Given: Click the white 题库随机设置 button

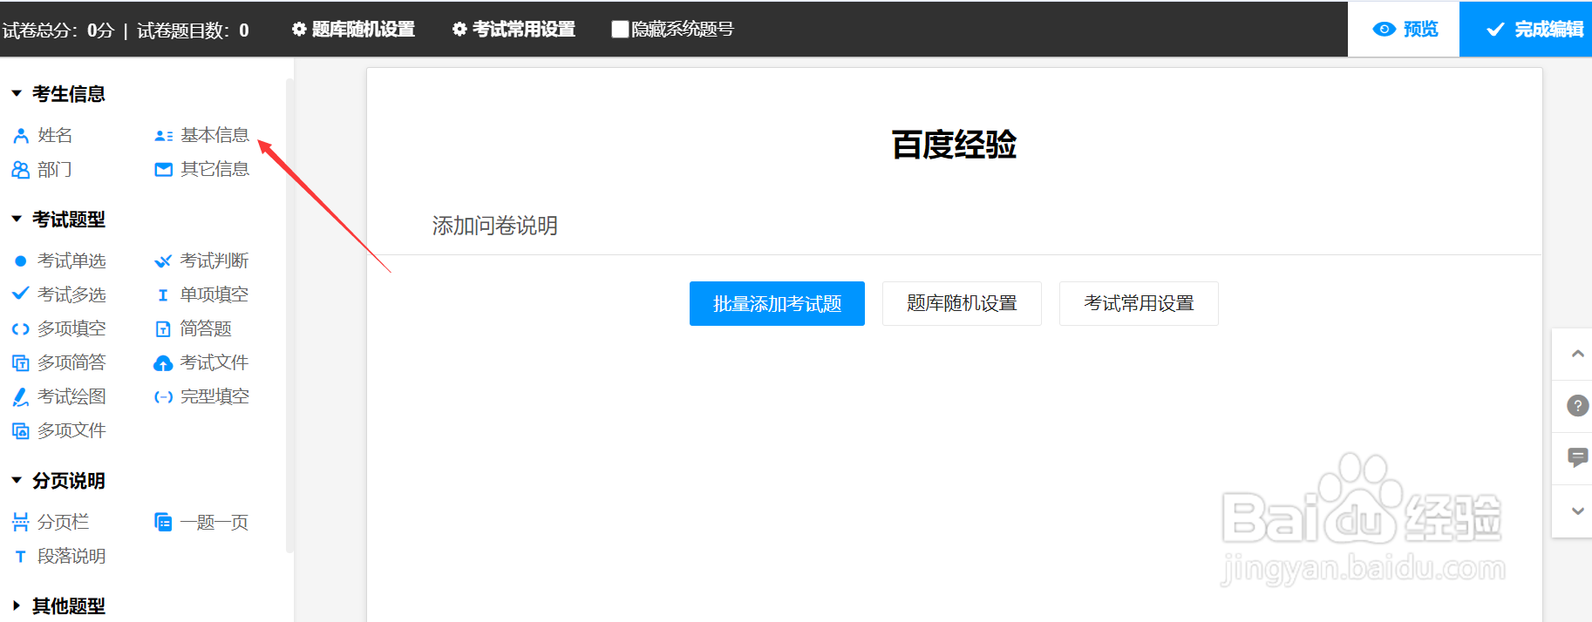Looking at the screenshot, I should (962, 303).
